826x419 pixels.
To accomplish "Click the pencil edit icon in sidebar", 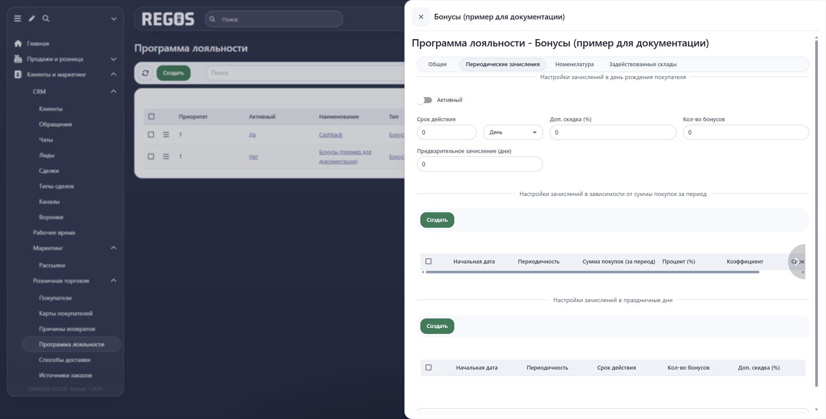I will (32, 18).
